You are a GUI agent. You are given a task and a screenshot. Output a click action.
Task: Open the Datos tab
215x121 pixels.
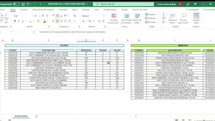tap(75, 9)
